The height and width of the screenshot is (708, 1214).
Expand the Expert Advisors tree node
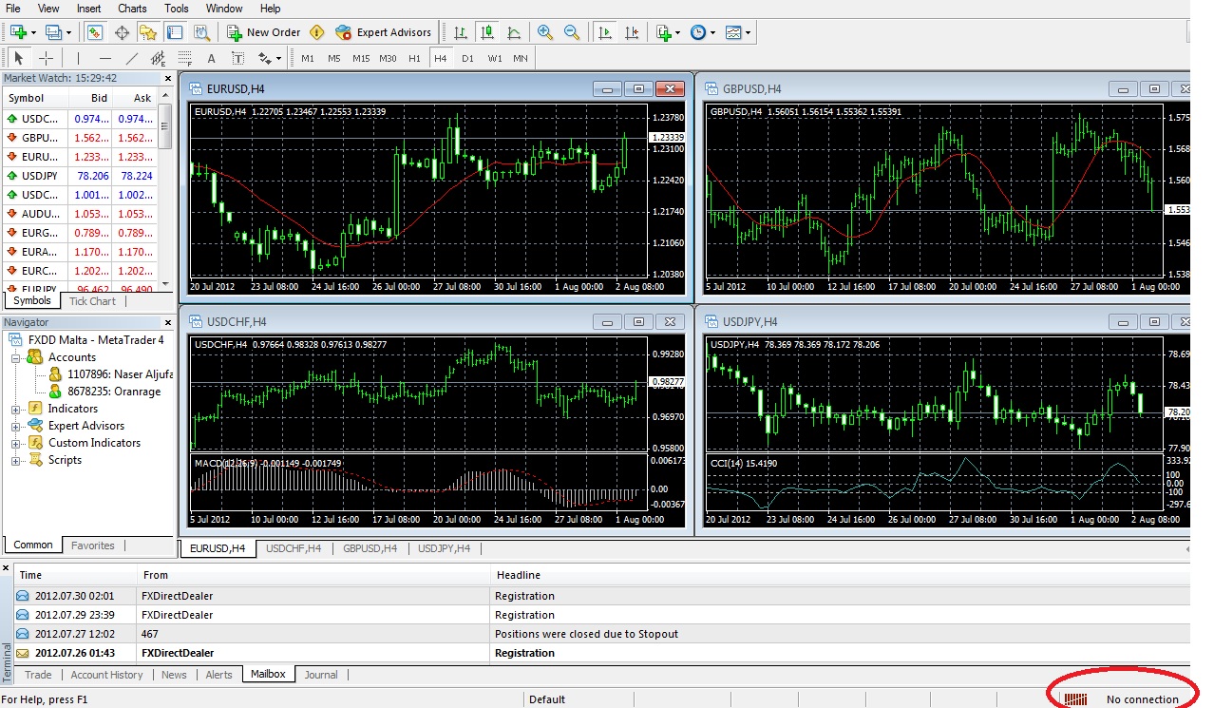click(16, 426)
